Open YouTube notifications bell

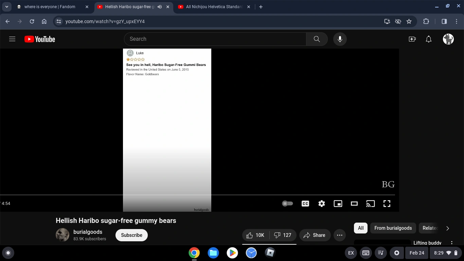(x=428, y=39)
